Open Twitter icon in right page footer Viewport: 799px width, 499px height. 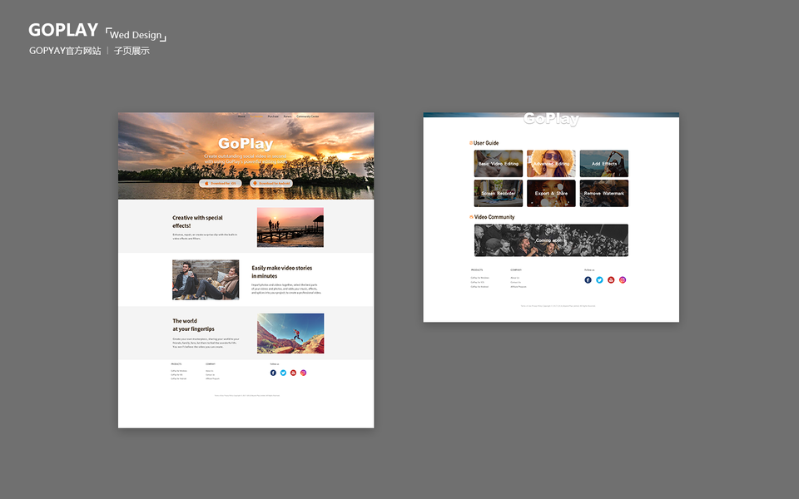[600, 280]
